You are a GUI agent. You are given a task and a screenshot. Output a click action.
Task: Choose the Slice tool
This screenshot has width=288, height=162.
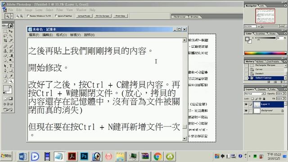[11, 40]
